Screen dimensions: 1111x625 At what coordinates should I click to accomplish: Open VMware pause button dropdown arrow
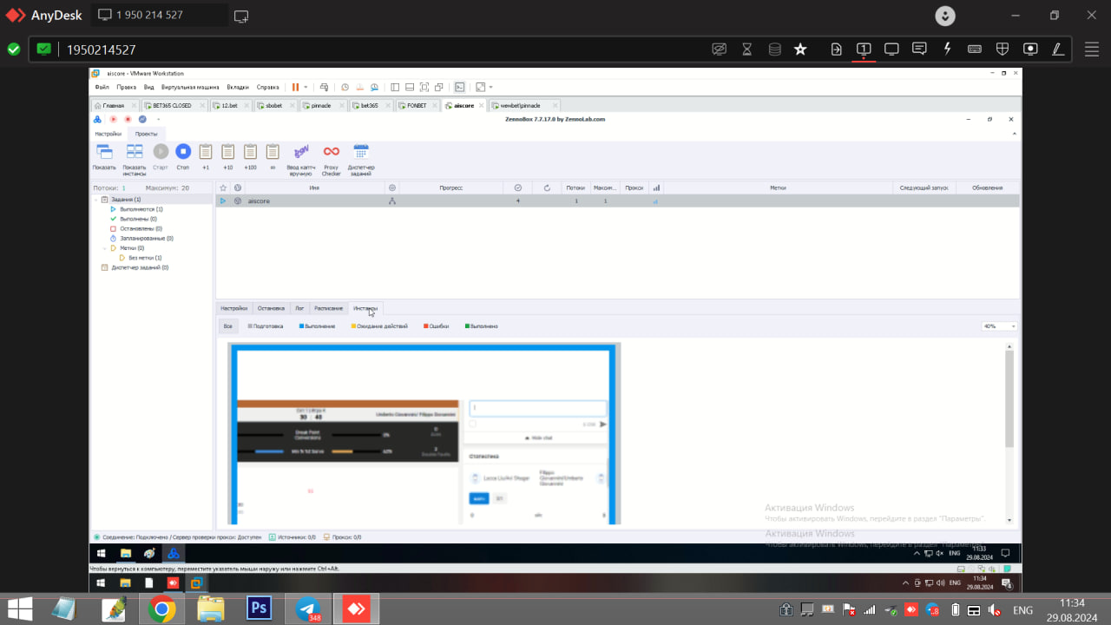(306, 88)
